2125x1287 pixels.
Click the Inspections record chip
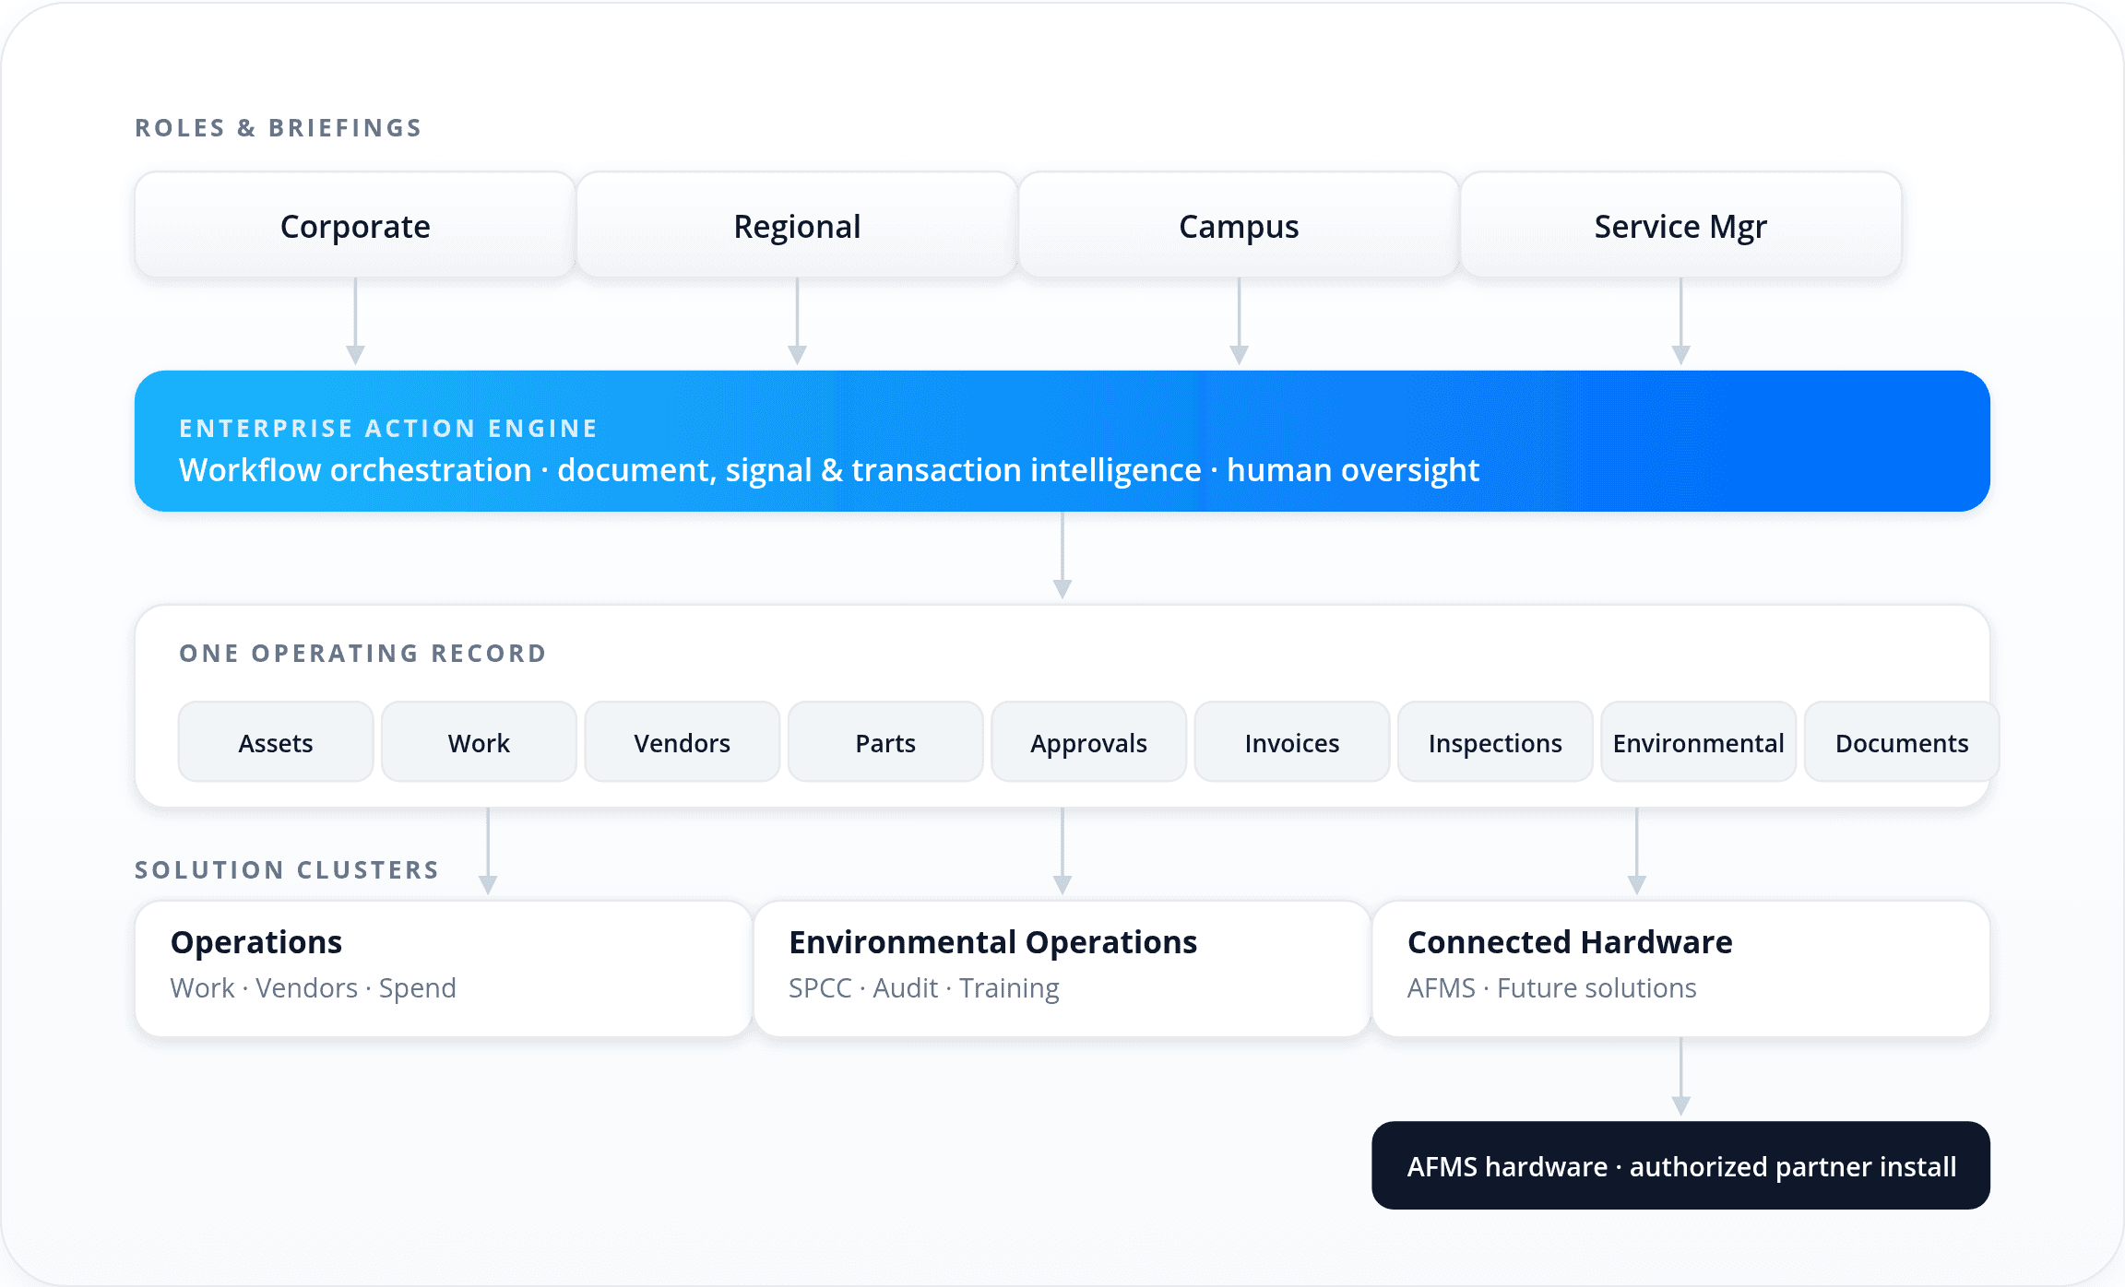click(1495, 742)
